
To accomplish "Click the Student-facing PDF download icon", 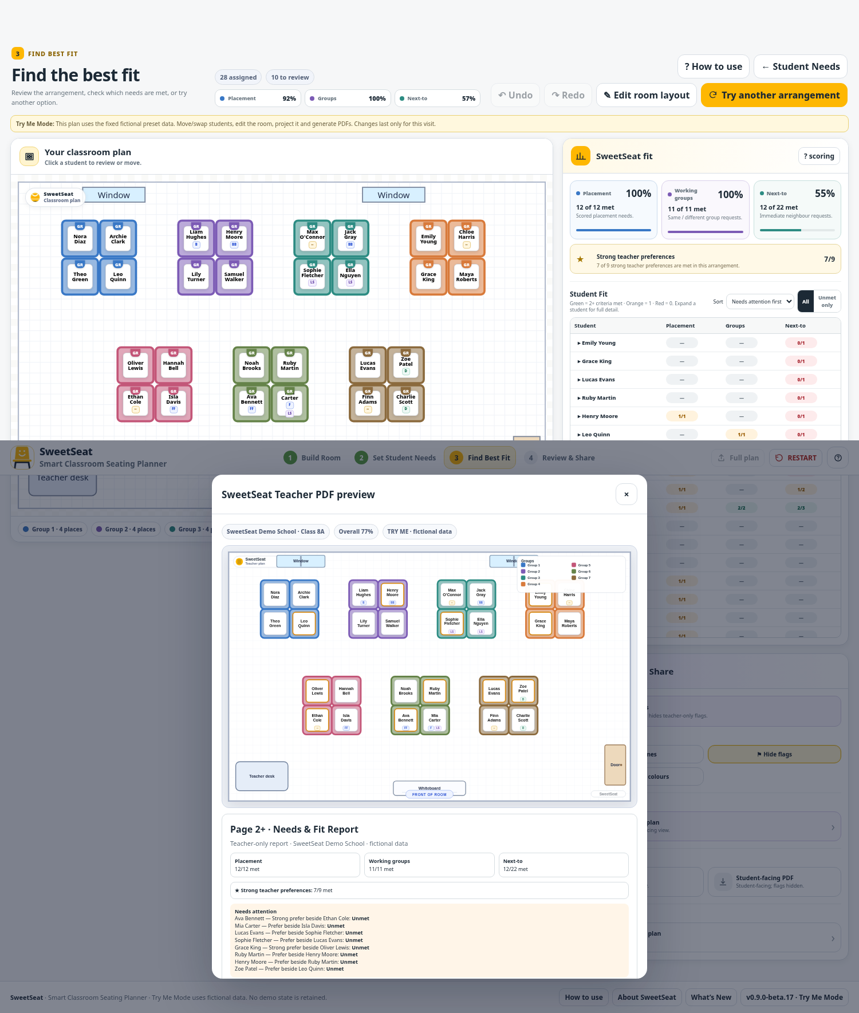I will 723,882.
